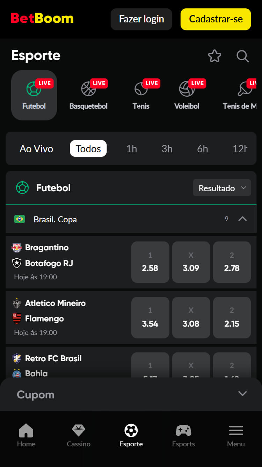Expand the Cupom bet slip
262x467 pixels.
pos(242,394)
